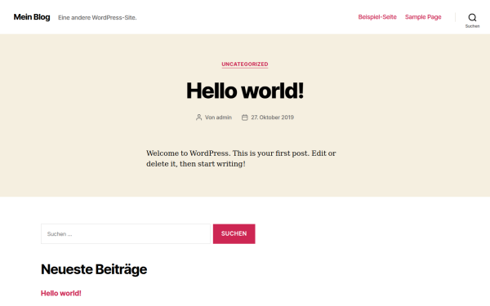Viewport: 490px width, 306px height.
Task: Focus the Suchen … search input field
Action: coord(126,234)
